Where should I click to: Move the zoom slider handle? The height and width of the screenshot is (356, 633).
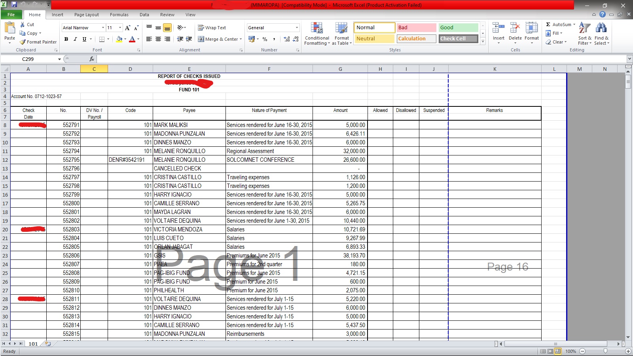pyautogui.click(x=605, y=351)
